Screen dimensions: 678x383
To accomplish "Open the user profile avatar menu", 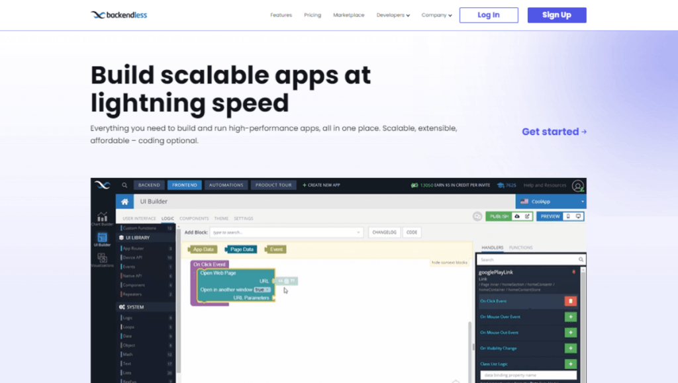I will click(x=577, y=185).
